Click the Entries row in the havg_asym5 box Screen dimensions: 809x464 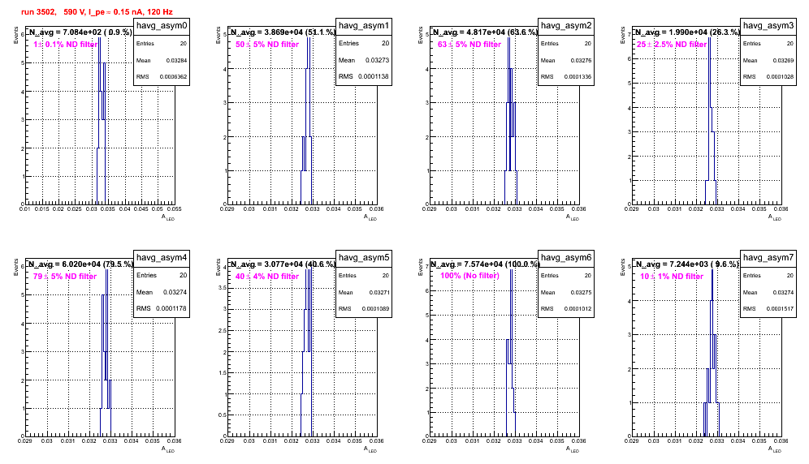(364, 275)
